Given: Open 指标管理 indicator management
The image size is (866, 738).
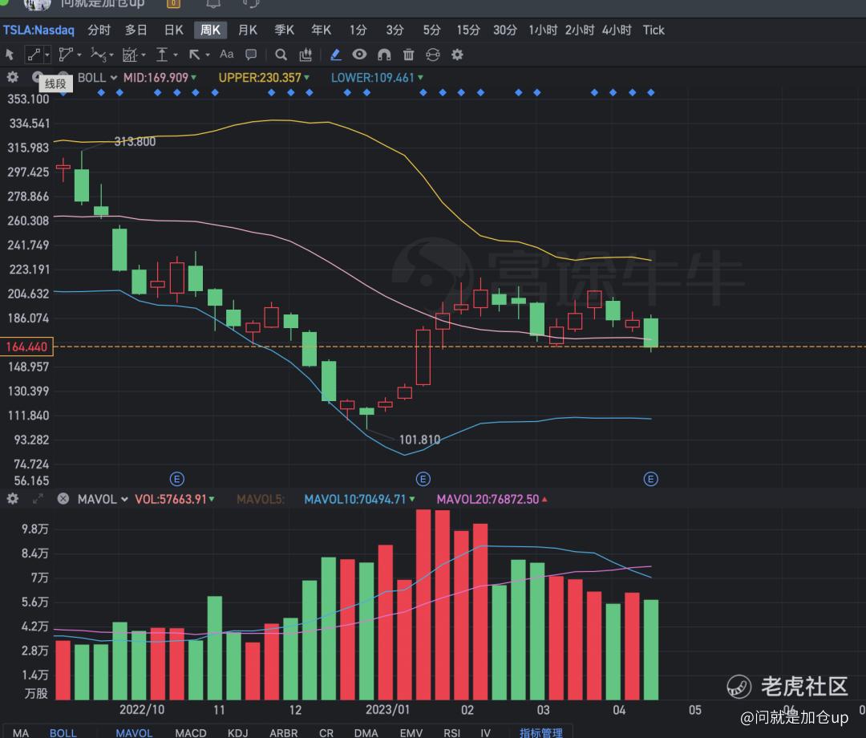Looking at the screenshot, I should pos(540,732).
